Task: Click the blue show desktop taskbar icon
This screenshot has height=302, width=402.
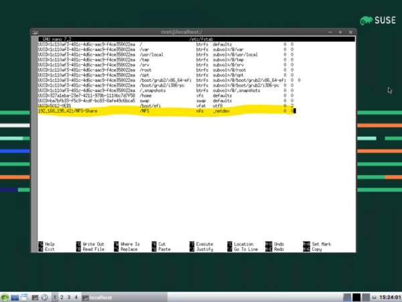Action: pyautogui.click(x=15, y=297)
